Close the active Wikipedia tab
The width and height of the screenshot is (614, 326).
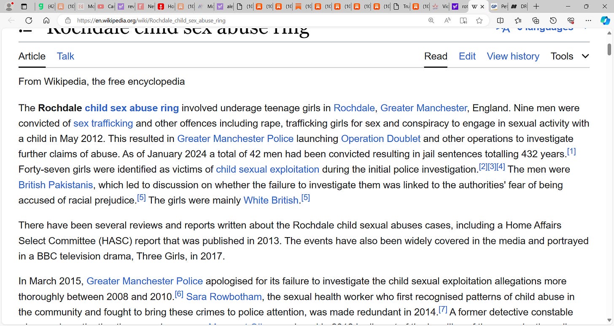[x=482, y=7]
